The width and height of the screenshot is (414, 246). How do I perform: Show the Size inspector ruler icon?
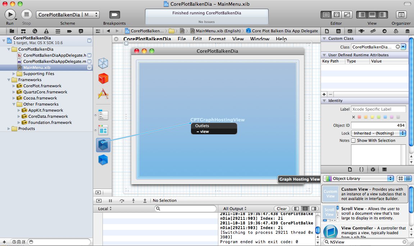click(x=373, y=31)
